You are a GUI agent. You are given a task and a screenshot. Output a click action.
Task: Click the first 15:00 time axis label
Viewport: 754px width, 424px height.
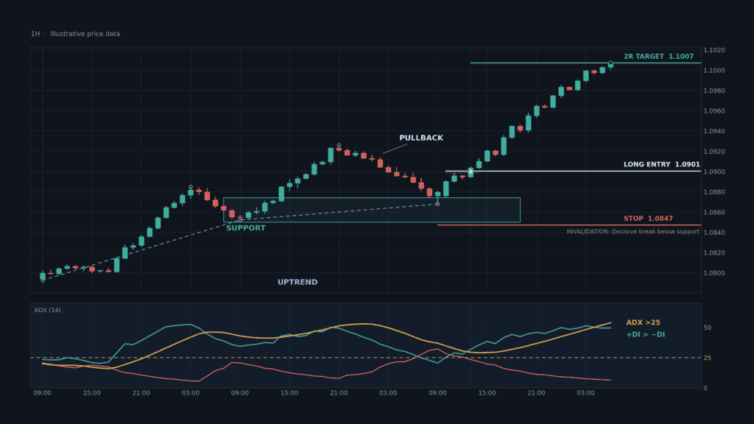[92, 393]
